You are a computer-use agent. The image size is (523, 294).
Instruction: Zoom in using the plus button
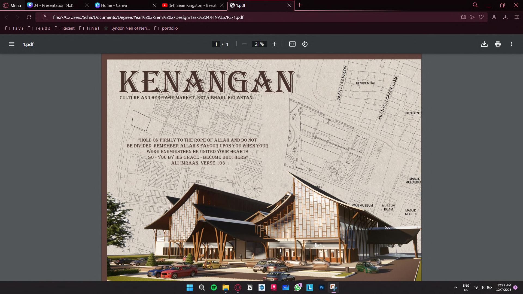[x=274, y=44]
